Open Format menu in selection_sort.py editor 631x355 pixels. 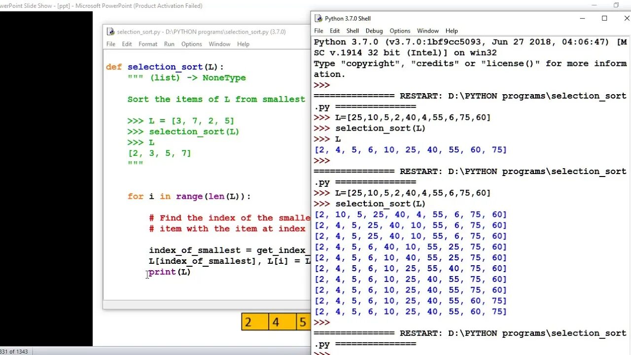click(x=148, y=44)
